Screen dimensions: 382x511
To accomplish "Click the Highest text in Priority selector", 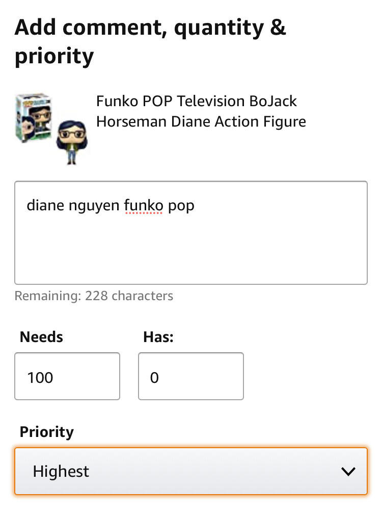I will (x=61, y=471).
